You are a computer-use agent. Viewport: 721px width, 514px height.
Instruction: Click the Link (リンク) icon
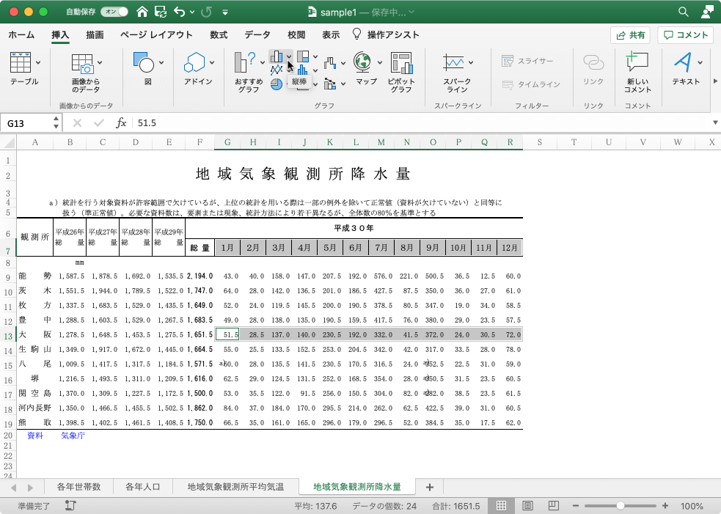click(593, 62)
